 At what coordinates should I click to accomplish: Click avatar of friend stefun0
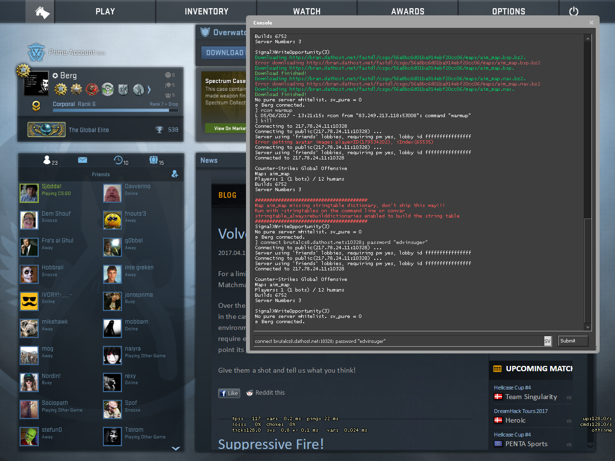point(29,437)
